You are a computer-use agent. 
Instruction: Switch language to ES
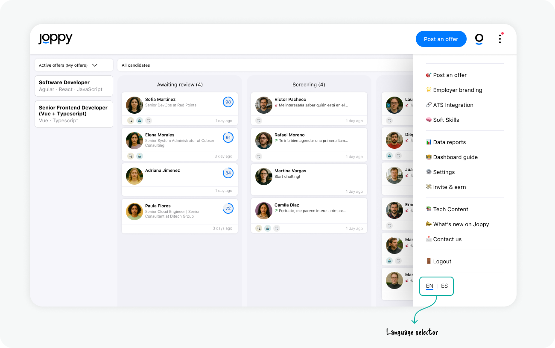point(444,286)
